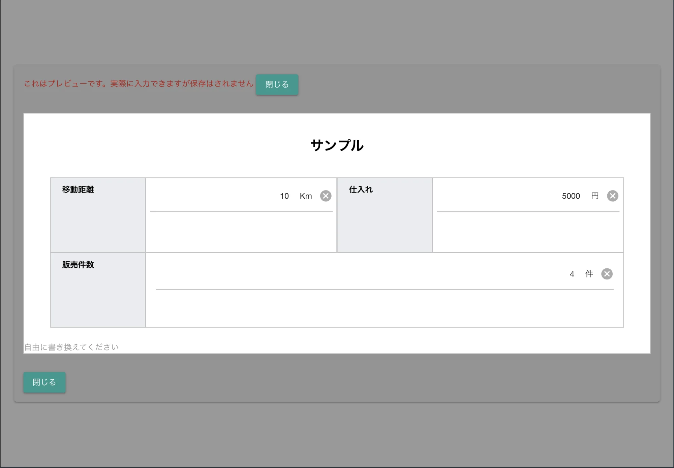Click the 販売件数 row label

click(78, 265)
